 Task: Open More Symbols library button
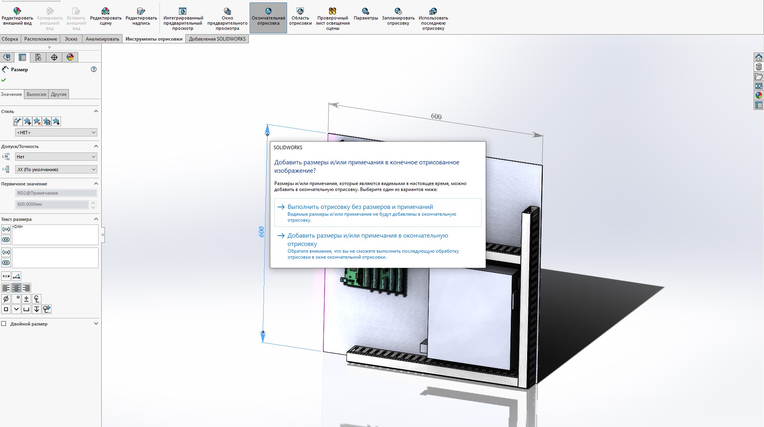coord(47,309)
